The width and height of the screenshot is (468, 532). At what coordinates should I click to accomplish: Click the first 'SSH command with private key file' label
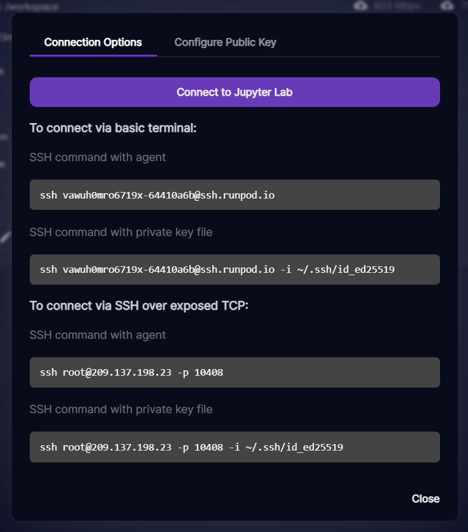121,232
